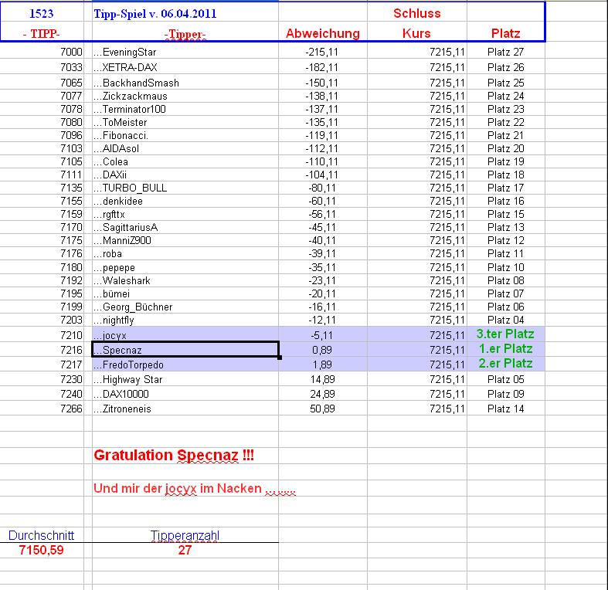Select the pepepe name cell
608x590 pixels.
coord(185,267)
